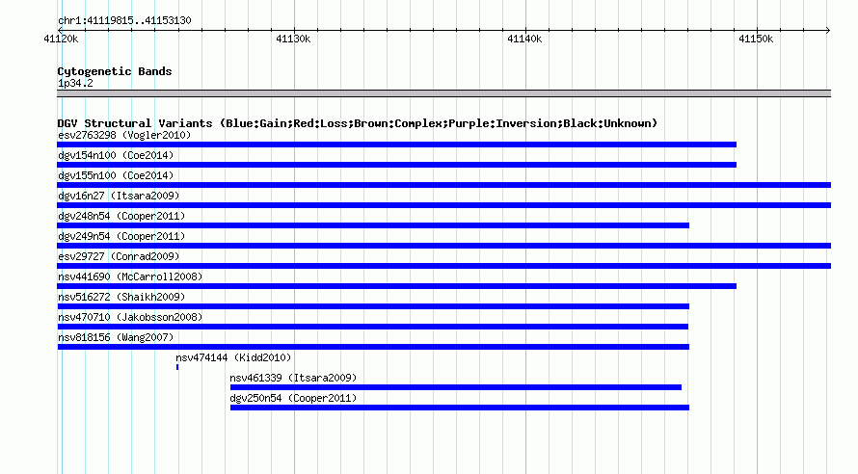858x474 pixels.
Task: Click the ruler's right arrowhead
Action: (x=828, y=31)
